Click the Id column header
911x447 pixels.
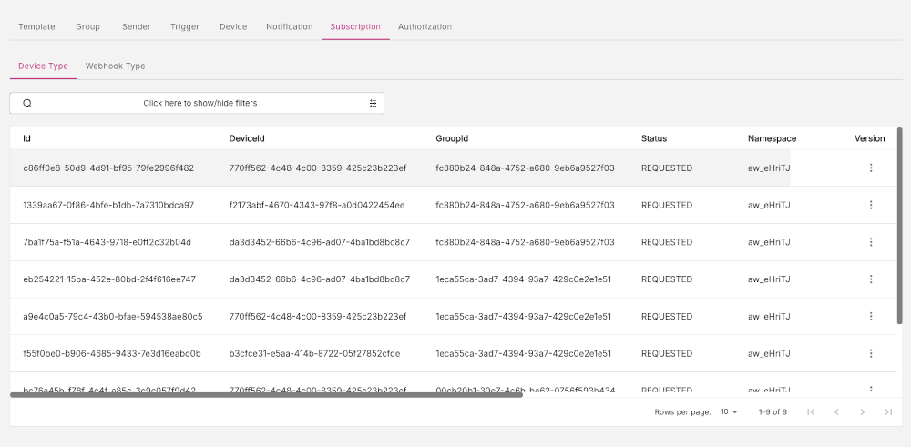coord(26,138)
